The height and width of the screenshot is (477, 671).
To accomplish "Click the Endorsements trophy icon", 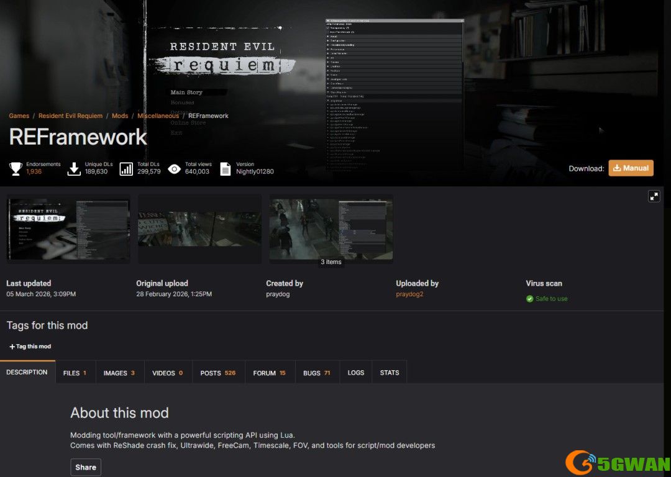I will click(x=16, y=168).
